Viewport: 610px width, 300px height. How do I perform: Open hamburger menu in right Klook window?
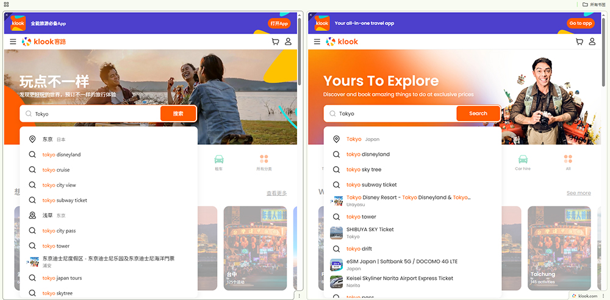coord(317,41)
